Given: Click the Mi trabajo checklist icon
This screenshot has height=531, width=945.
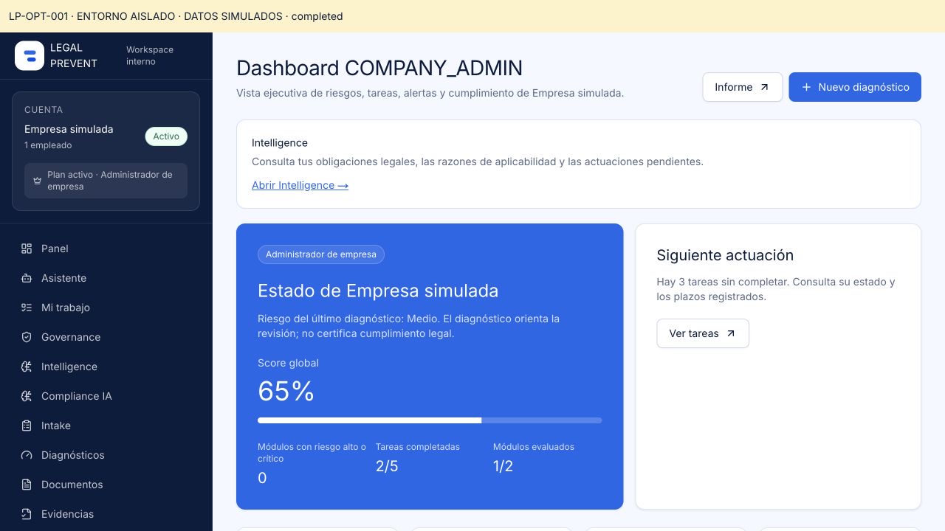Looking at the screenshot, I should coord(27,308).
